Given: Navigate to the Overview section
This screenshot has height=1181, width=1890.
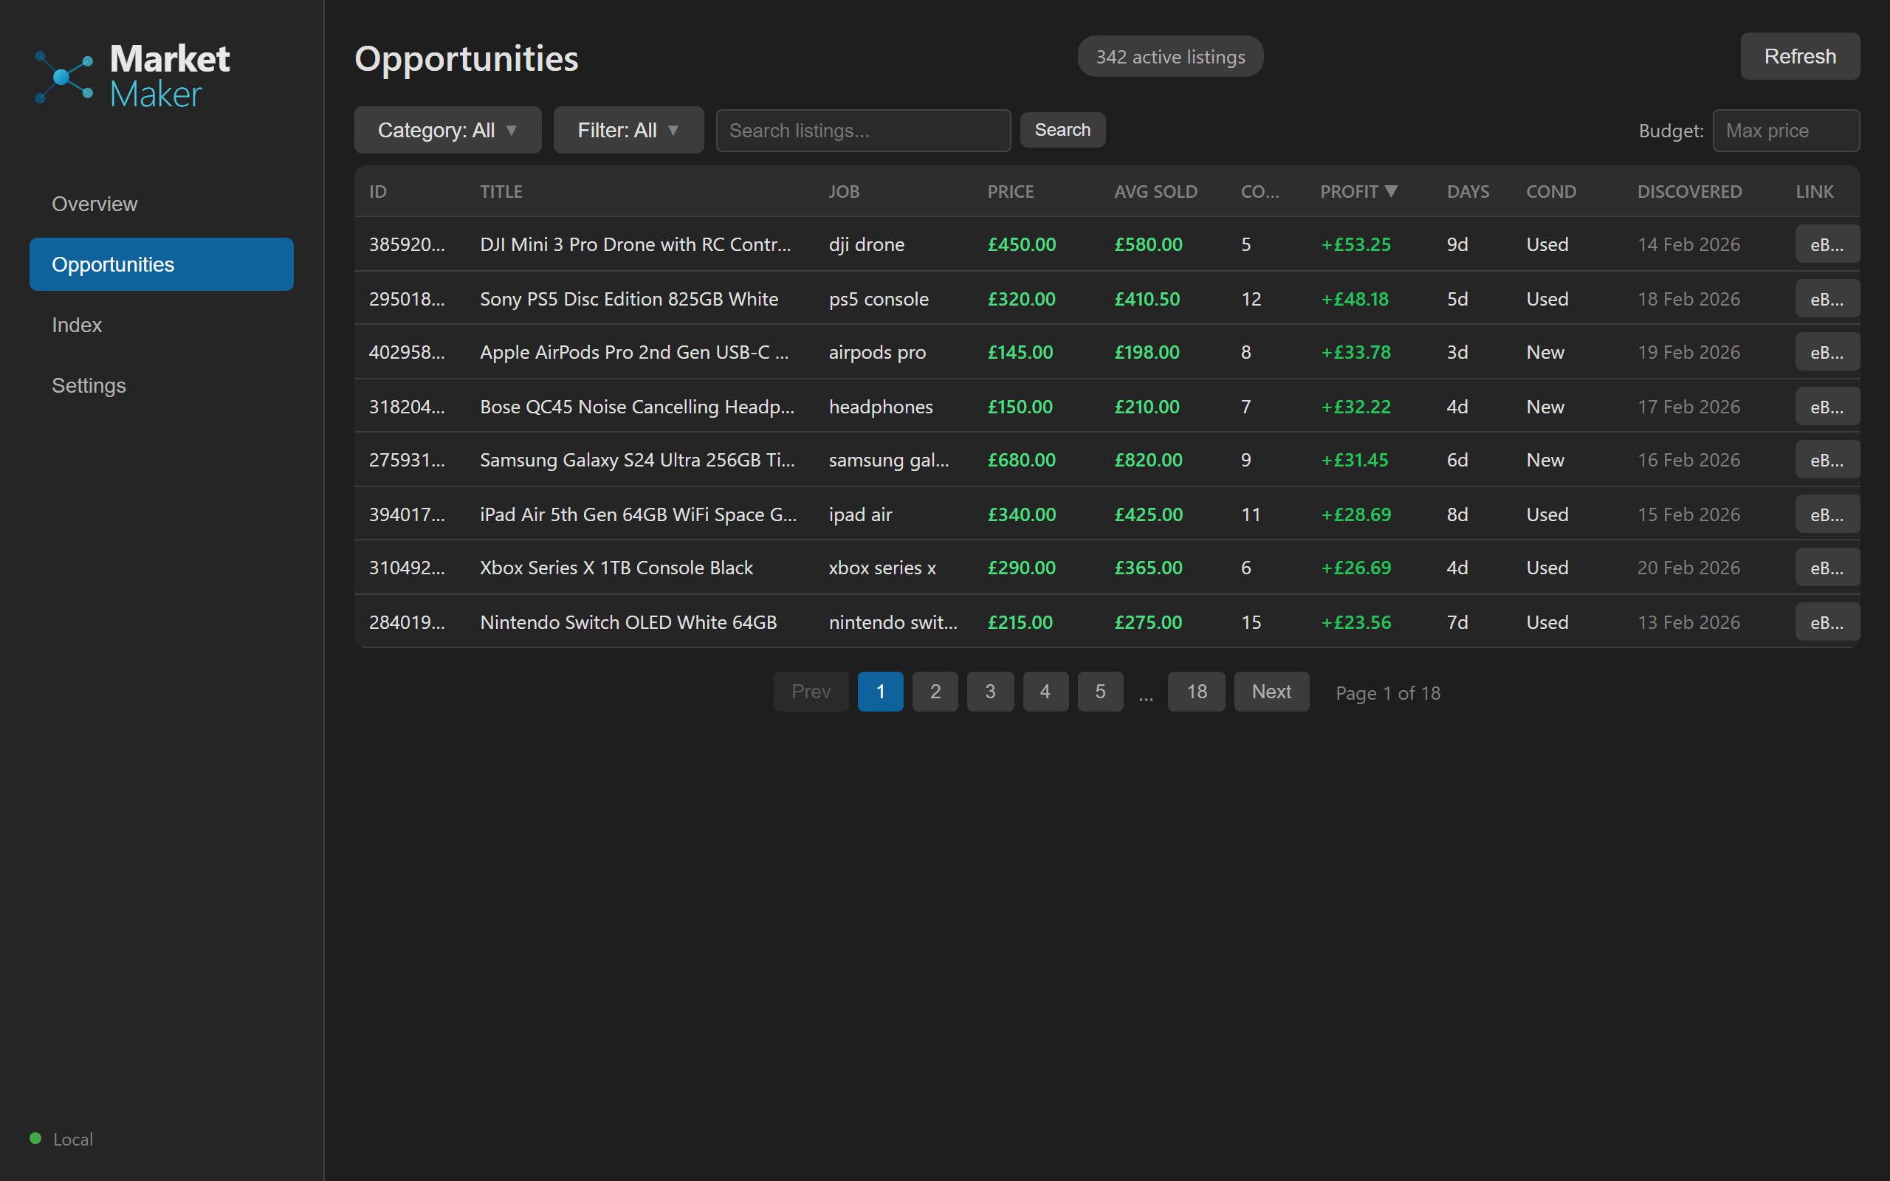Looking at the screenshot, I should (x=94, y=203).
